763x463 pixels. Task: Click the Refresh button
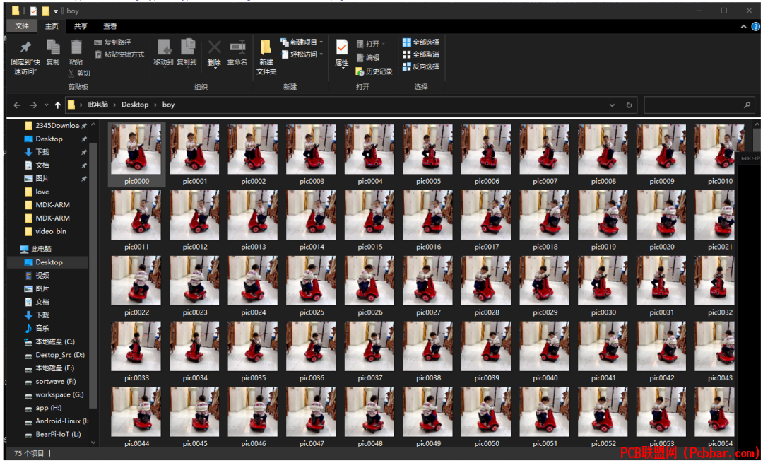point(629,105)
